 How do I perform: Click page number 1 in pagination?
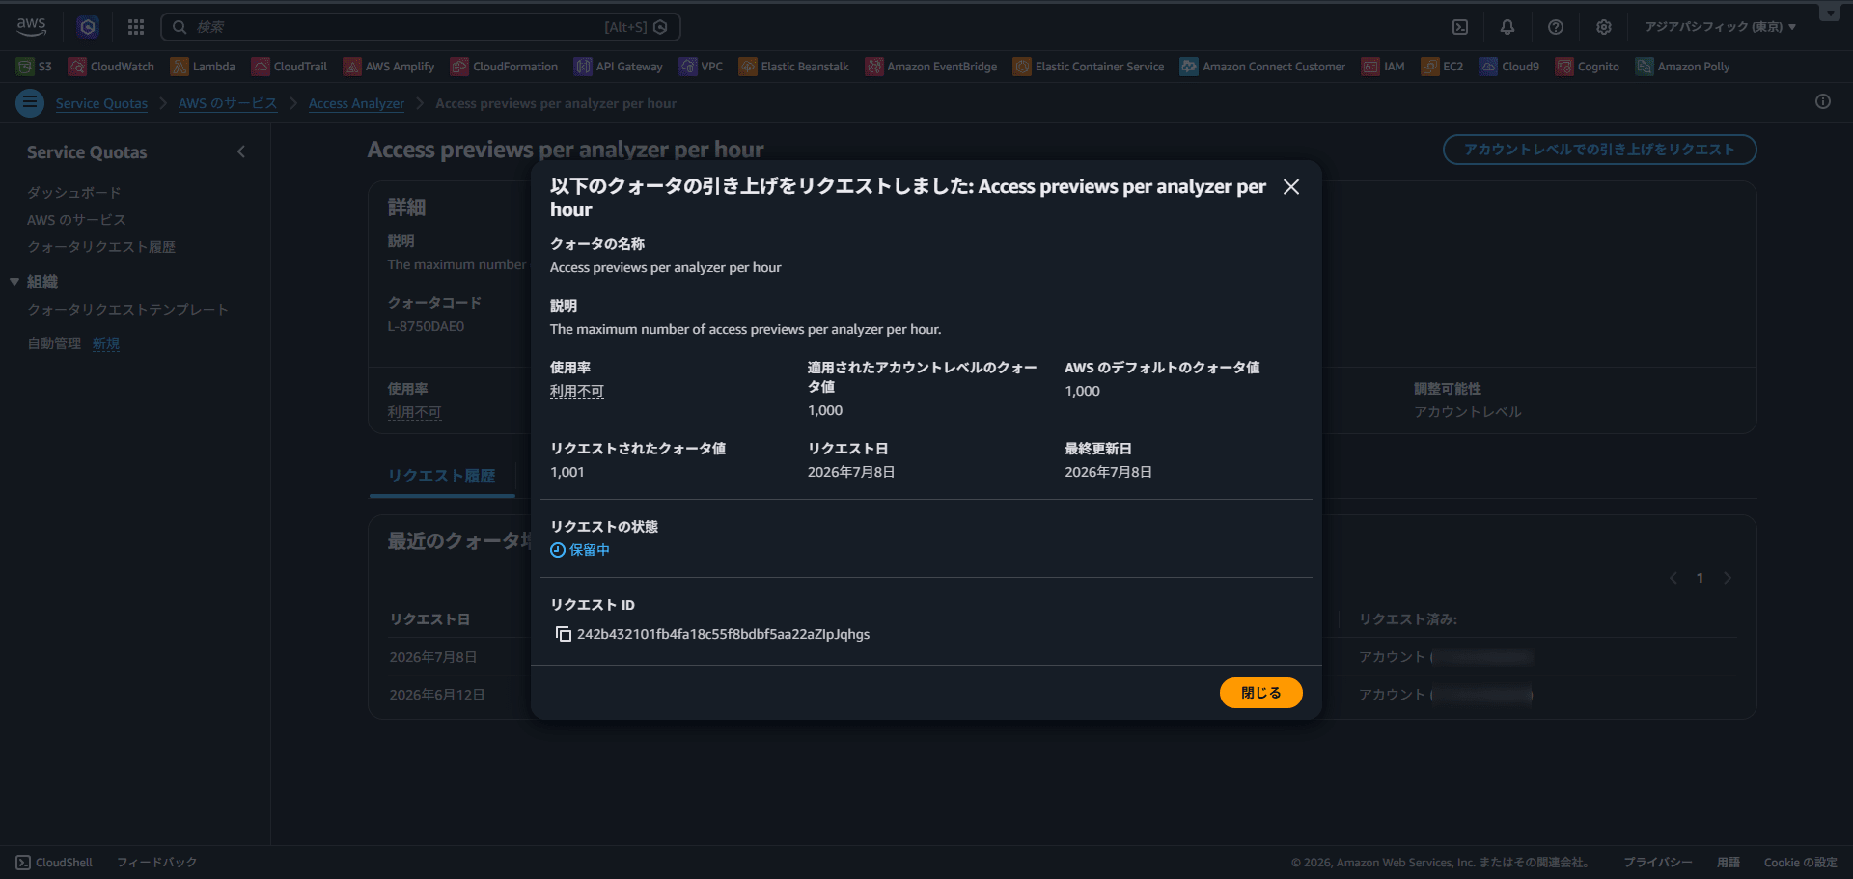1700,578
